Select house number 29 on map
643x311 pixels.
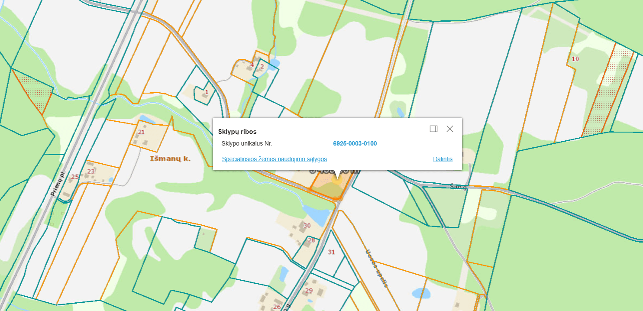(309, 290)
